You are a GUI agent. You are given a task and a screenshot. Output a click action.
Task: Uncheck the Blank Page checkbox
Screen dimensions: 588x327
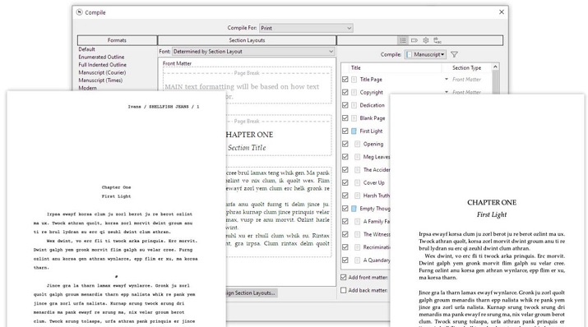[x=345, y=118]
